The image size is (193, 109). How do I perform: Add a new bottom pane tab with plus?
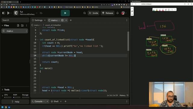[65, 101]
